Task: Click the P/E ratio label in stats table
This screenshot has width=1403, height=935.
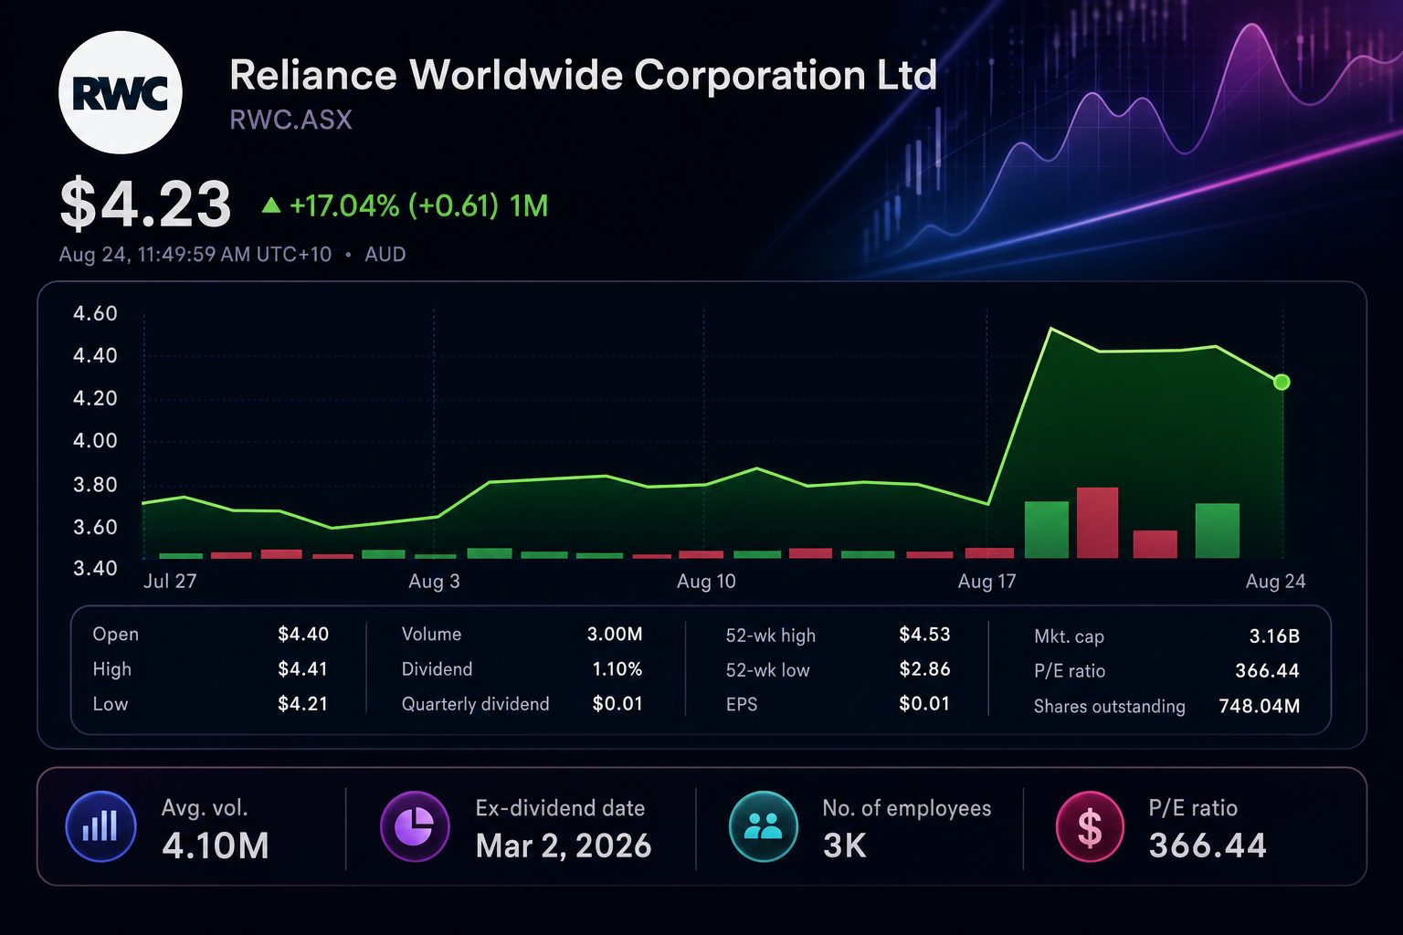Action: click(x=1070, y=671)
